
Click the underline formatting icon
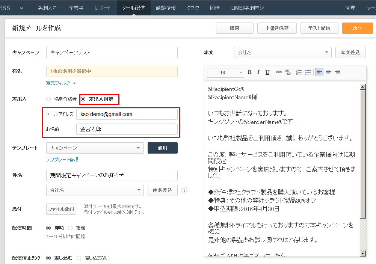pos(267,72)
